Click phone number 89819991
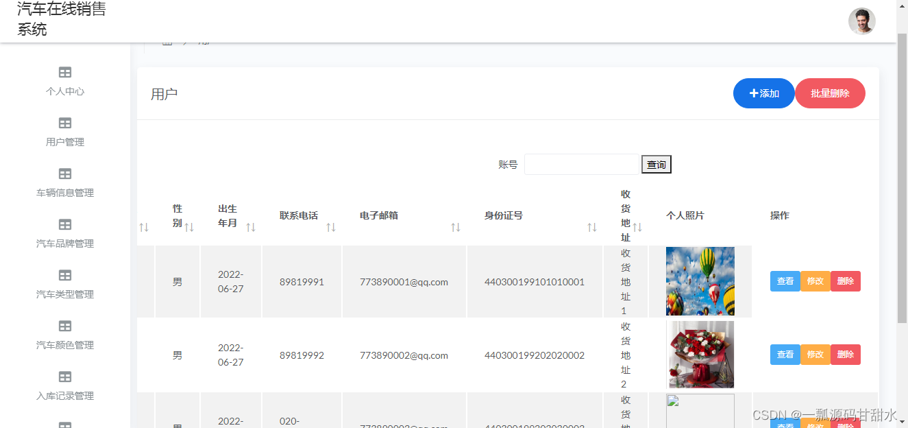 pos(302,282)
